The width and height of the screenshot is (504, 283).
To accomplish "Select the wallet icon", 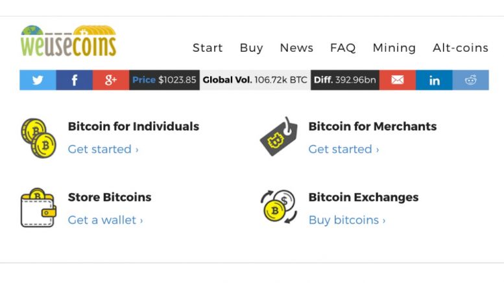I will (x=38, y=208).
